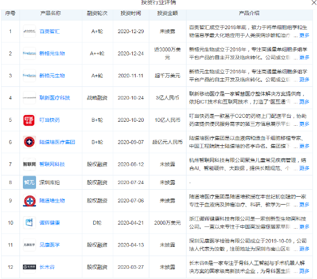Click the 序号 column header

click(10, 13)
